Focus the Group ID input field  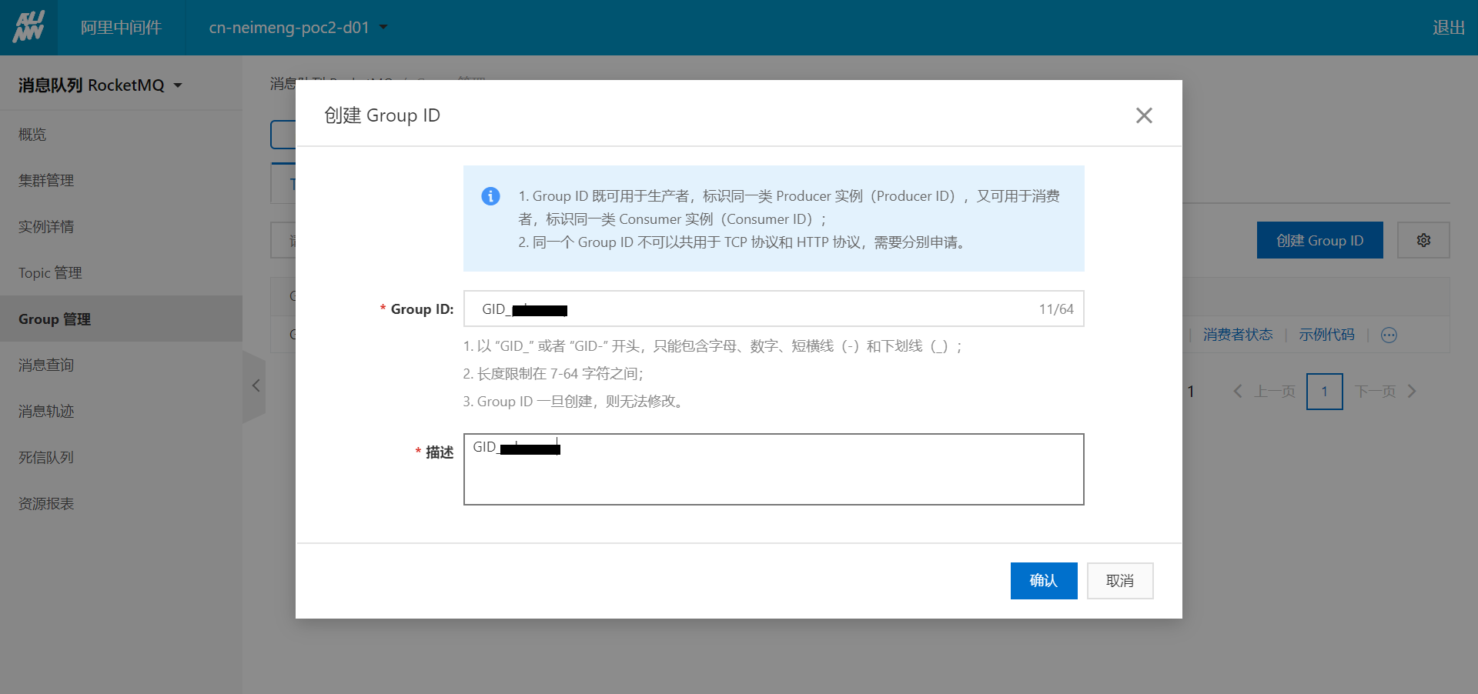tap(774, 309)
